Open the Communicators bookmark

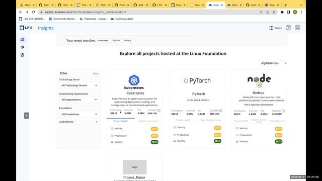(x=122, y=19)
